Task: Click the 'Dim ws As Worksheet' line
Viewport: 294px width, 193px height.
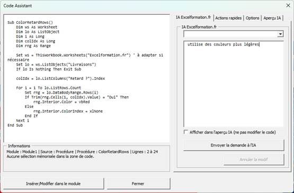Action: (x=37, y=27)
